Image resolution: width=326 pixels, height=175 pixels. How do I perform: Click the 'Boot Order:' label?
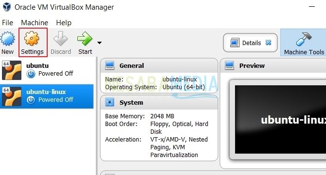[x=121, y=124]
